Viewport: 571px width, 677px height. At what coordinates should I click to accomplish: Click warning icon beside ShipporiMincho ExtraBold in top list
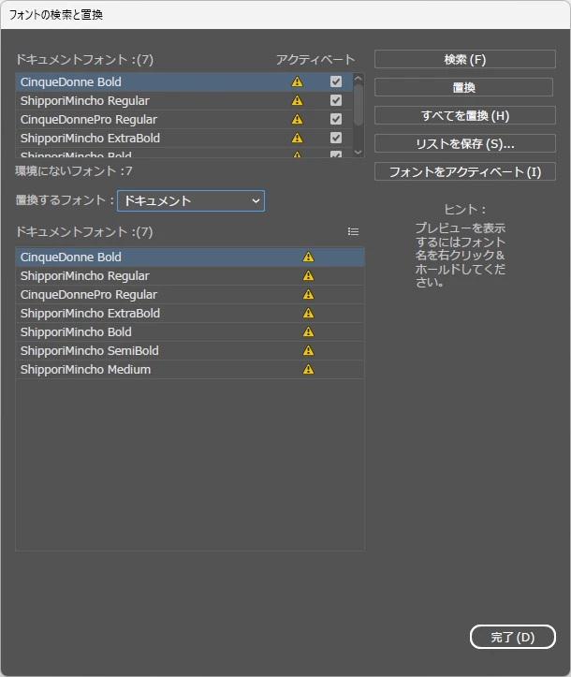pos(297,138)
